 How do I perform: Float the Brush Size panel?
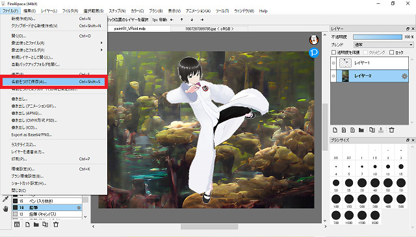pos(408,140)
